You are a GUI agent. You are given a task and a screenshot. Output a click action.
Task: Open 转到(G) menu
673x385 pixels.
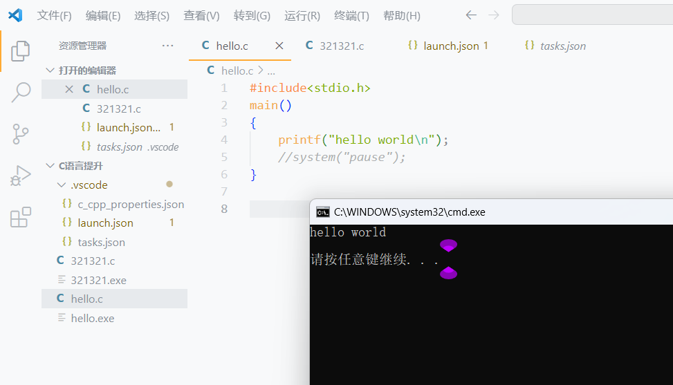pos(252,16)
